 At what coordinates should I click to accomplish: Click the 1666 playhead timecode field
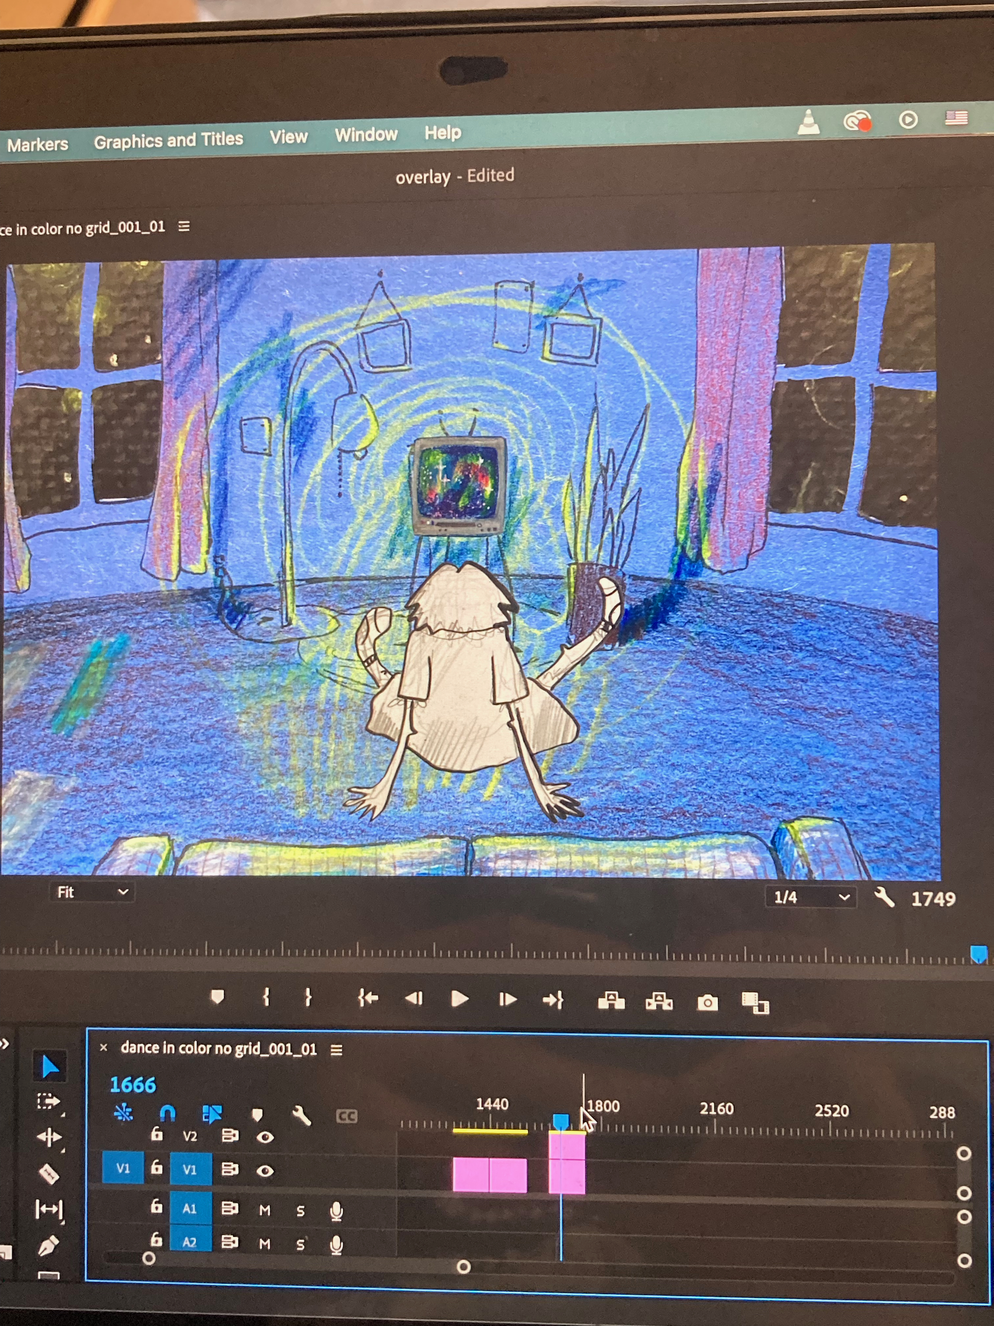(x=132, y=1084)
